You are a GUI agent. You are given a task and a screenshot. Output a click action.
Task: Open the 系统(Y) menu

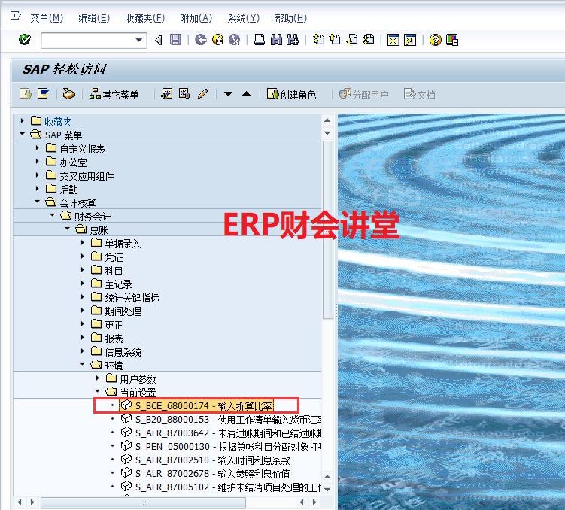pos(243,17)
